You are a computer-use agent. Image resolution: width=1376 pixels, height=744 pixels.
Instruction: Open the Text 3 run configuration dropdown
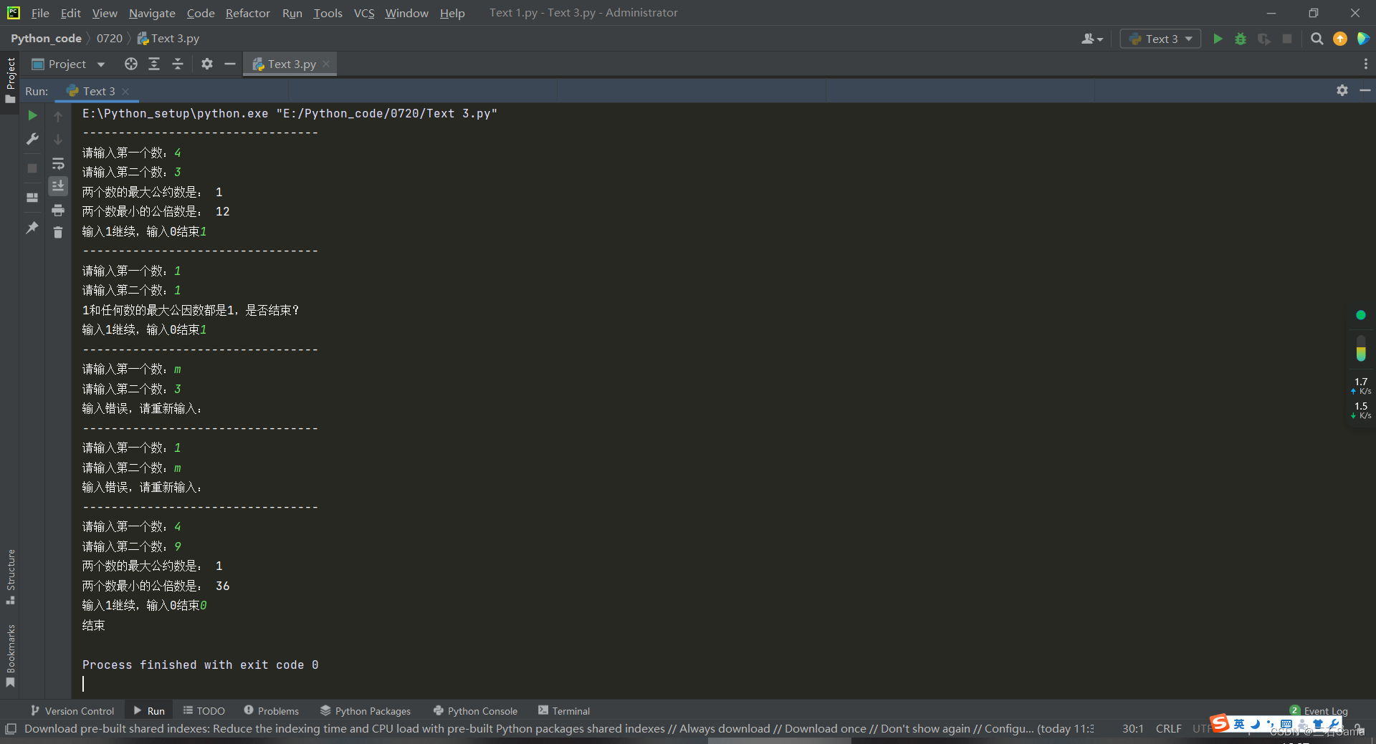click(x=1160, y=39)
